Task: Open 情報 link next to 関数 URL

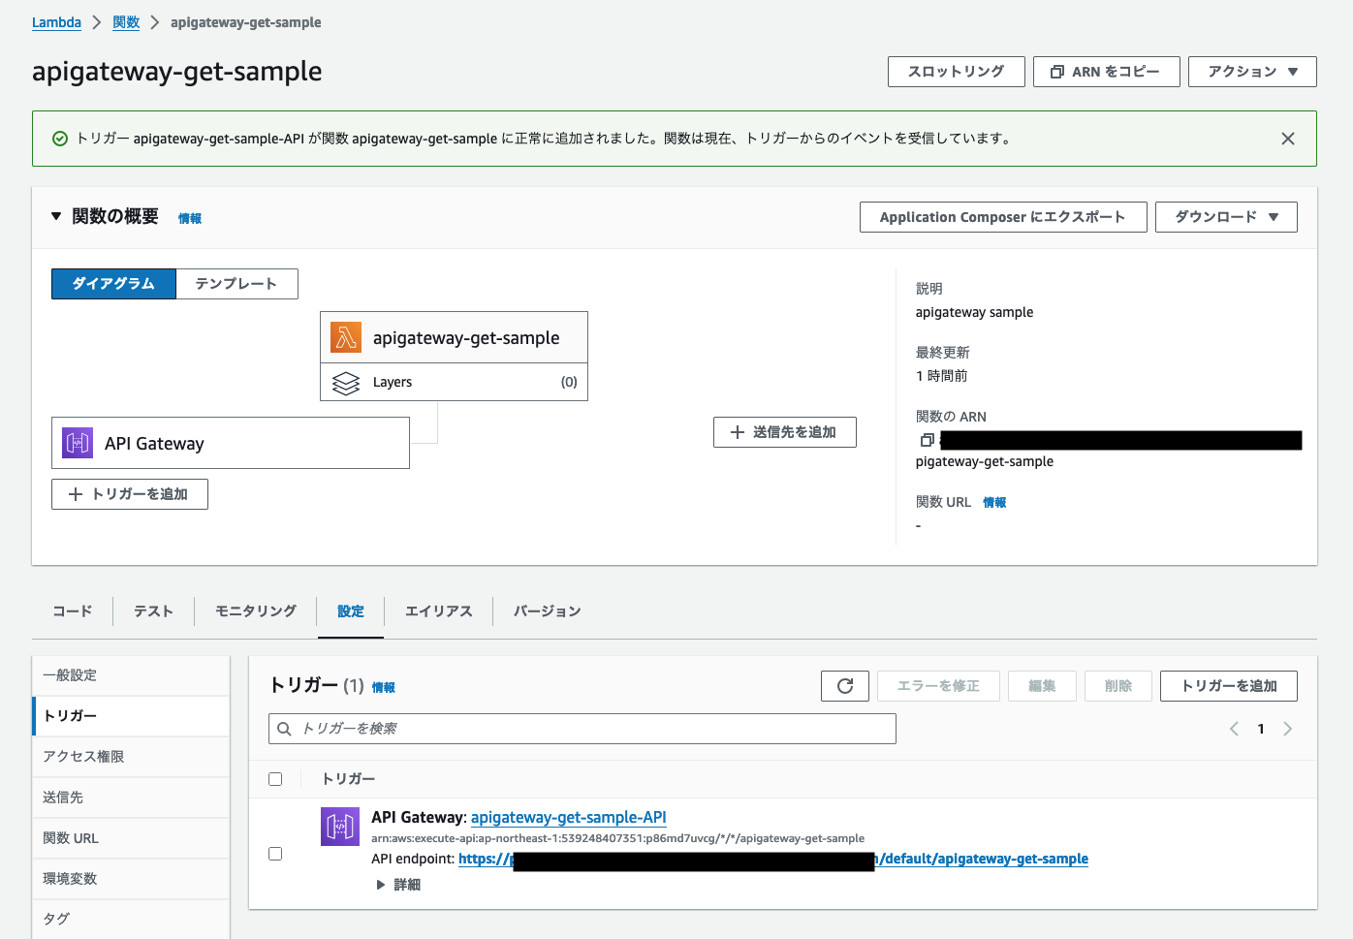Action: click(994, 503)
